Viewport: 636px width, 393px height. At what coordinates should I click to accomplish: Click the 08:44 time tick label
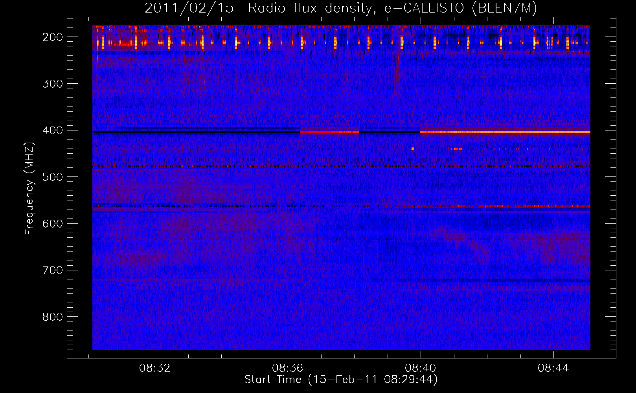[x=553, y=368]
